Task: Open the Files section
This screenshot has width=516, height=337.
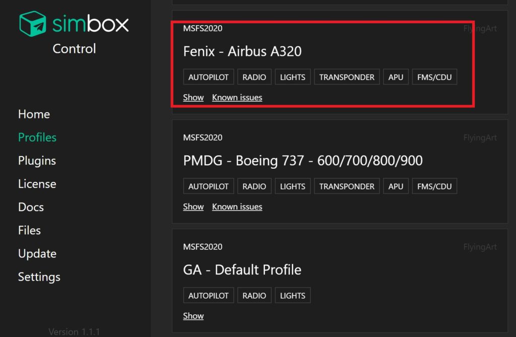Action: (x=29, y=230)
